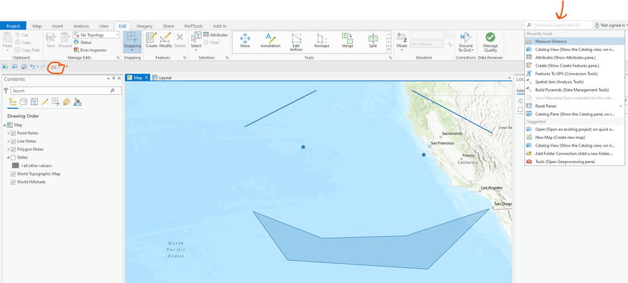Expand the Polygon Notes layer
The height and width of the screenshot is (283, 628).
click(x=8, y=149)
